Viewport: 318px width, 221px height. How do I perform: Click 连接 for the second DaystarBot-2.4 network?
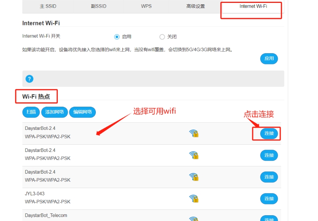coord(269,155)
